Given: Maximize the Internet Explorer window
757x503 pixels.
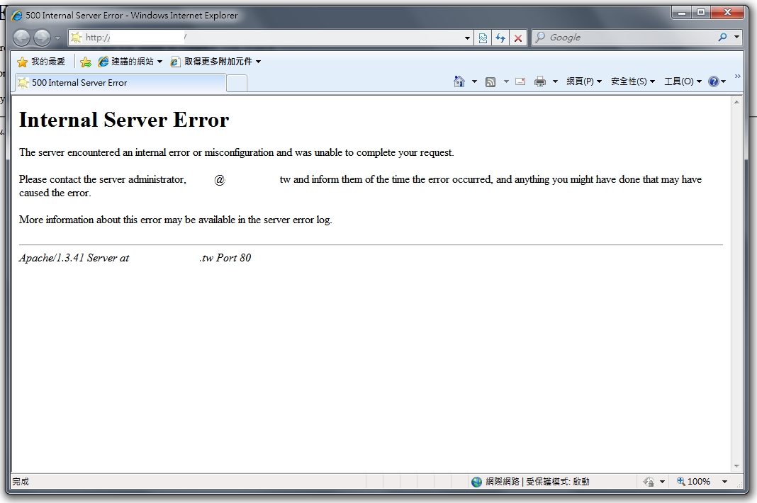Looking at the screenshot, I should 701,13.
